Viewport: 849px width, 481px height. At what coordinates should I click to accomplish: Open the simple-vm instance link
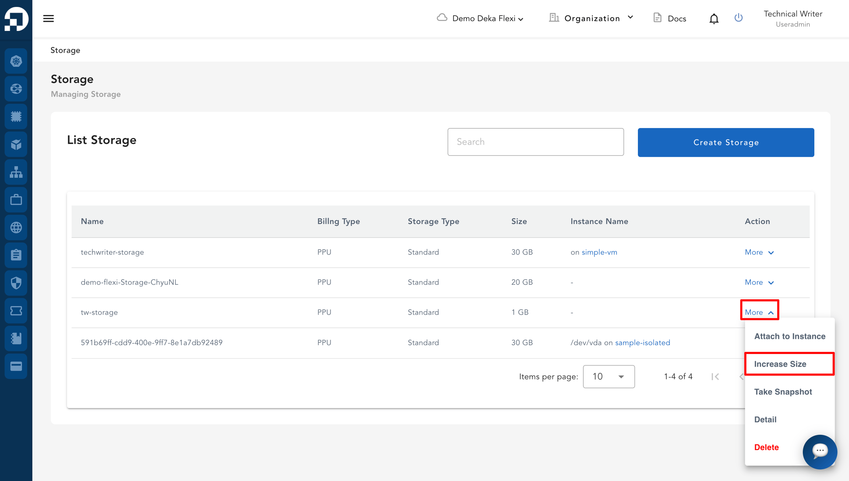click(x=599, y=252)
